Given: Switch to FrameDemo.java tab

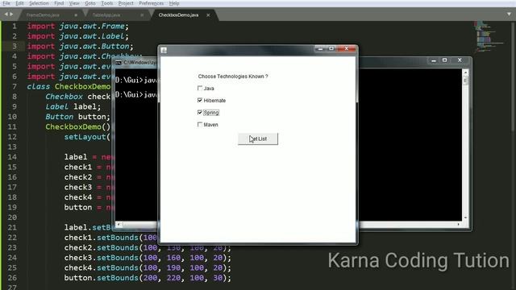Looking at the screenshot, I should (x=43, y=15).
